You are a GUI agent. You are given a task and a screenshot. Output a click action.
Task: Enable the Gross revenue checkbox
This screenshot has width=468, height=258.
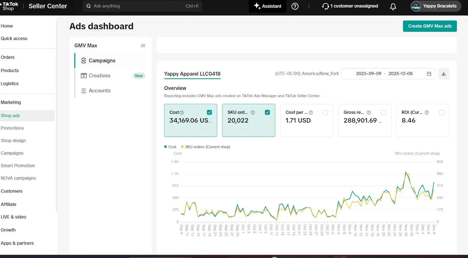[x=383, y=112]
